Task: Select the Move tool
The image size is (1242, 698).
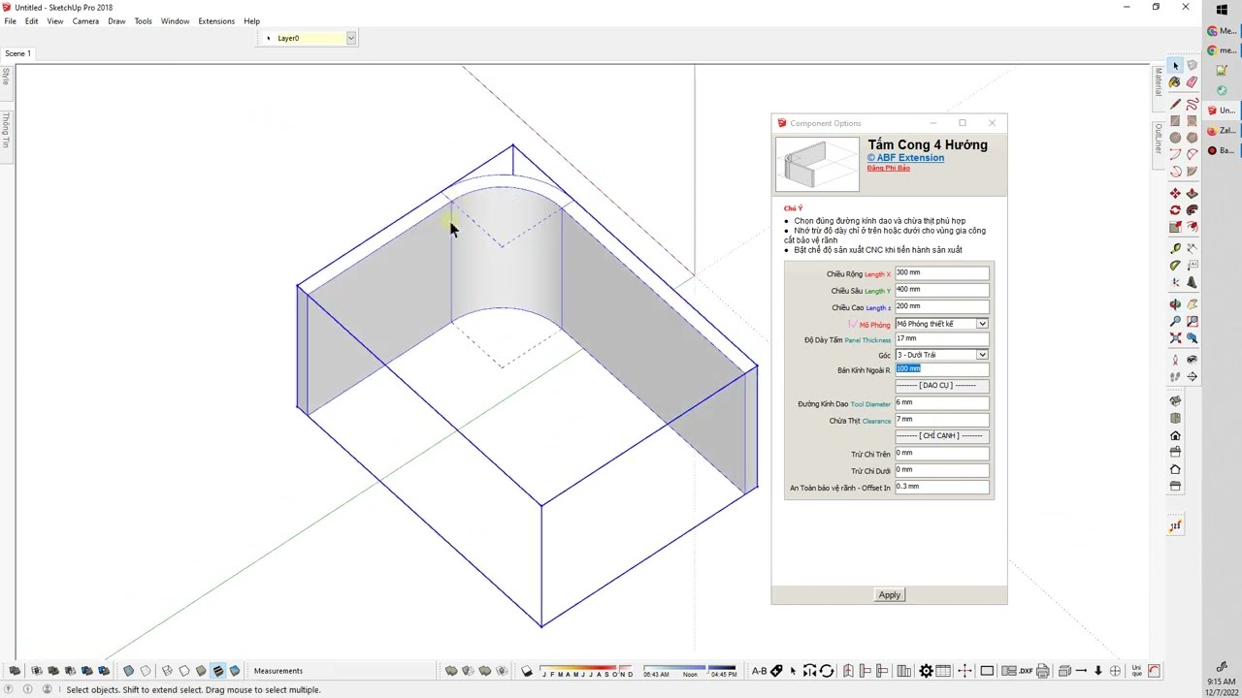Action: pos(1175,194)
